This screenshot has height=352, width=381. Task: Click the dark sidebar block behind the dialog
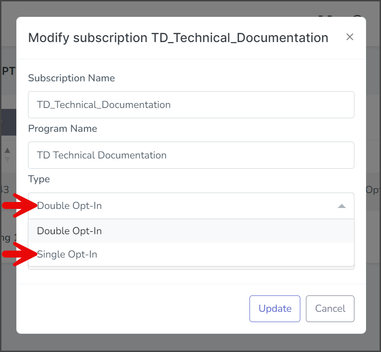(x=9, y=122)
